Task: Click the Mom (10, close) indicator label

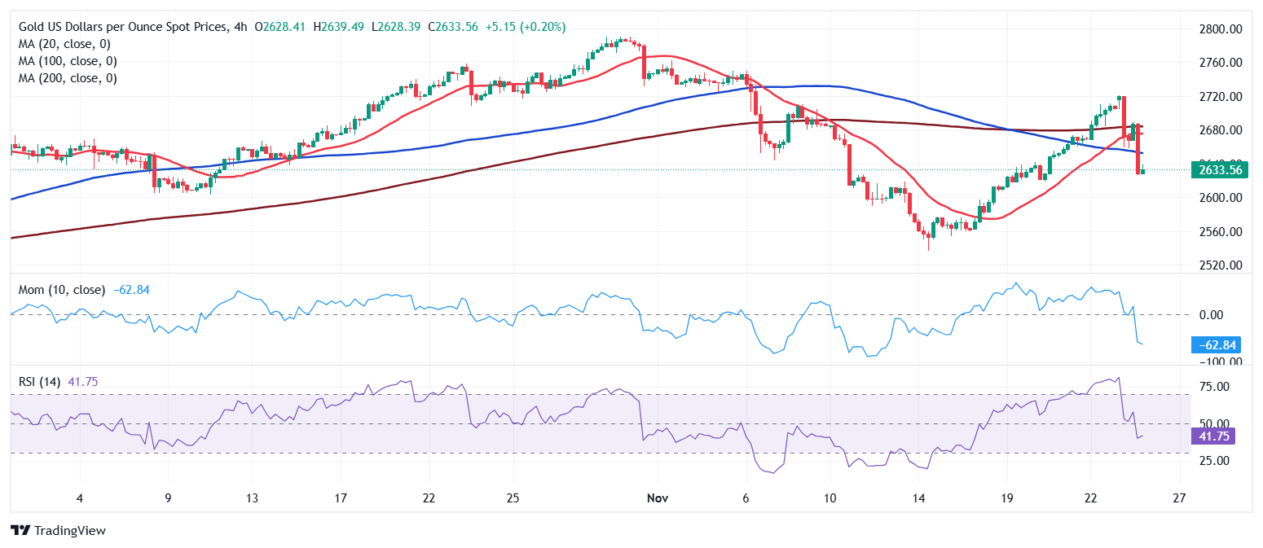Action: coord(61,290)
